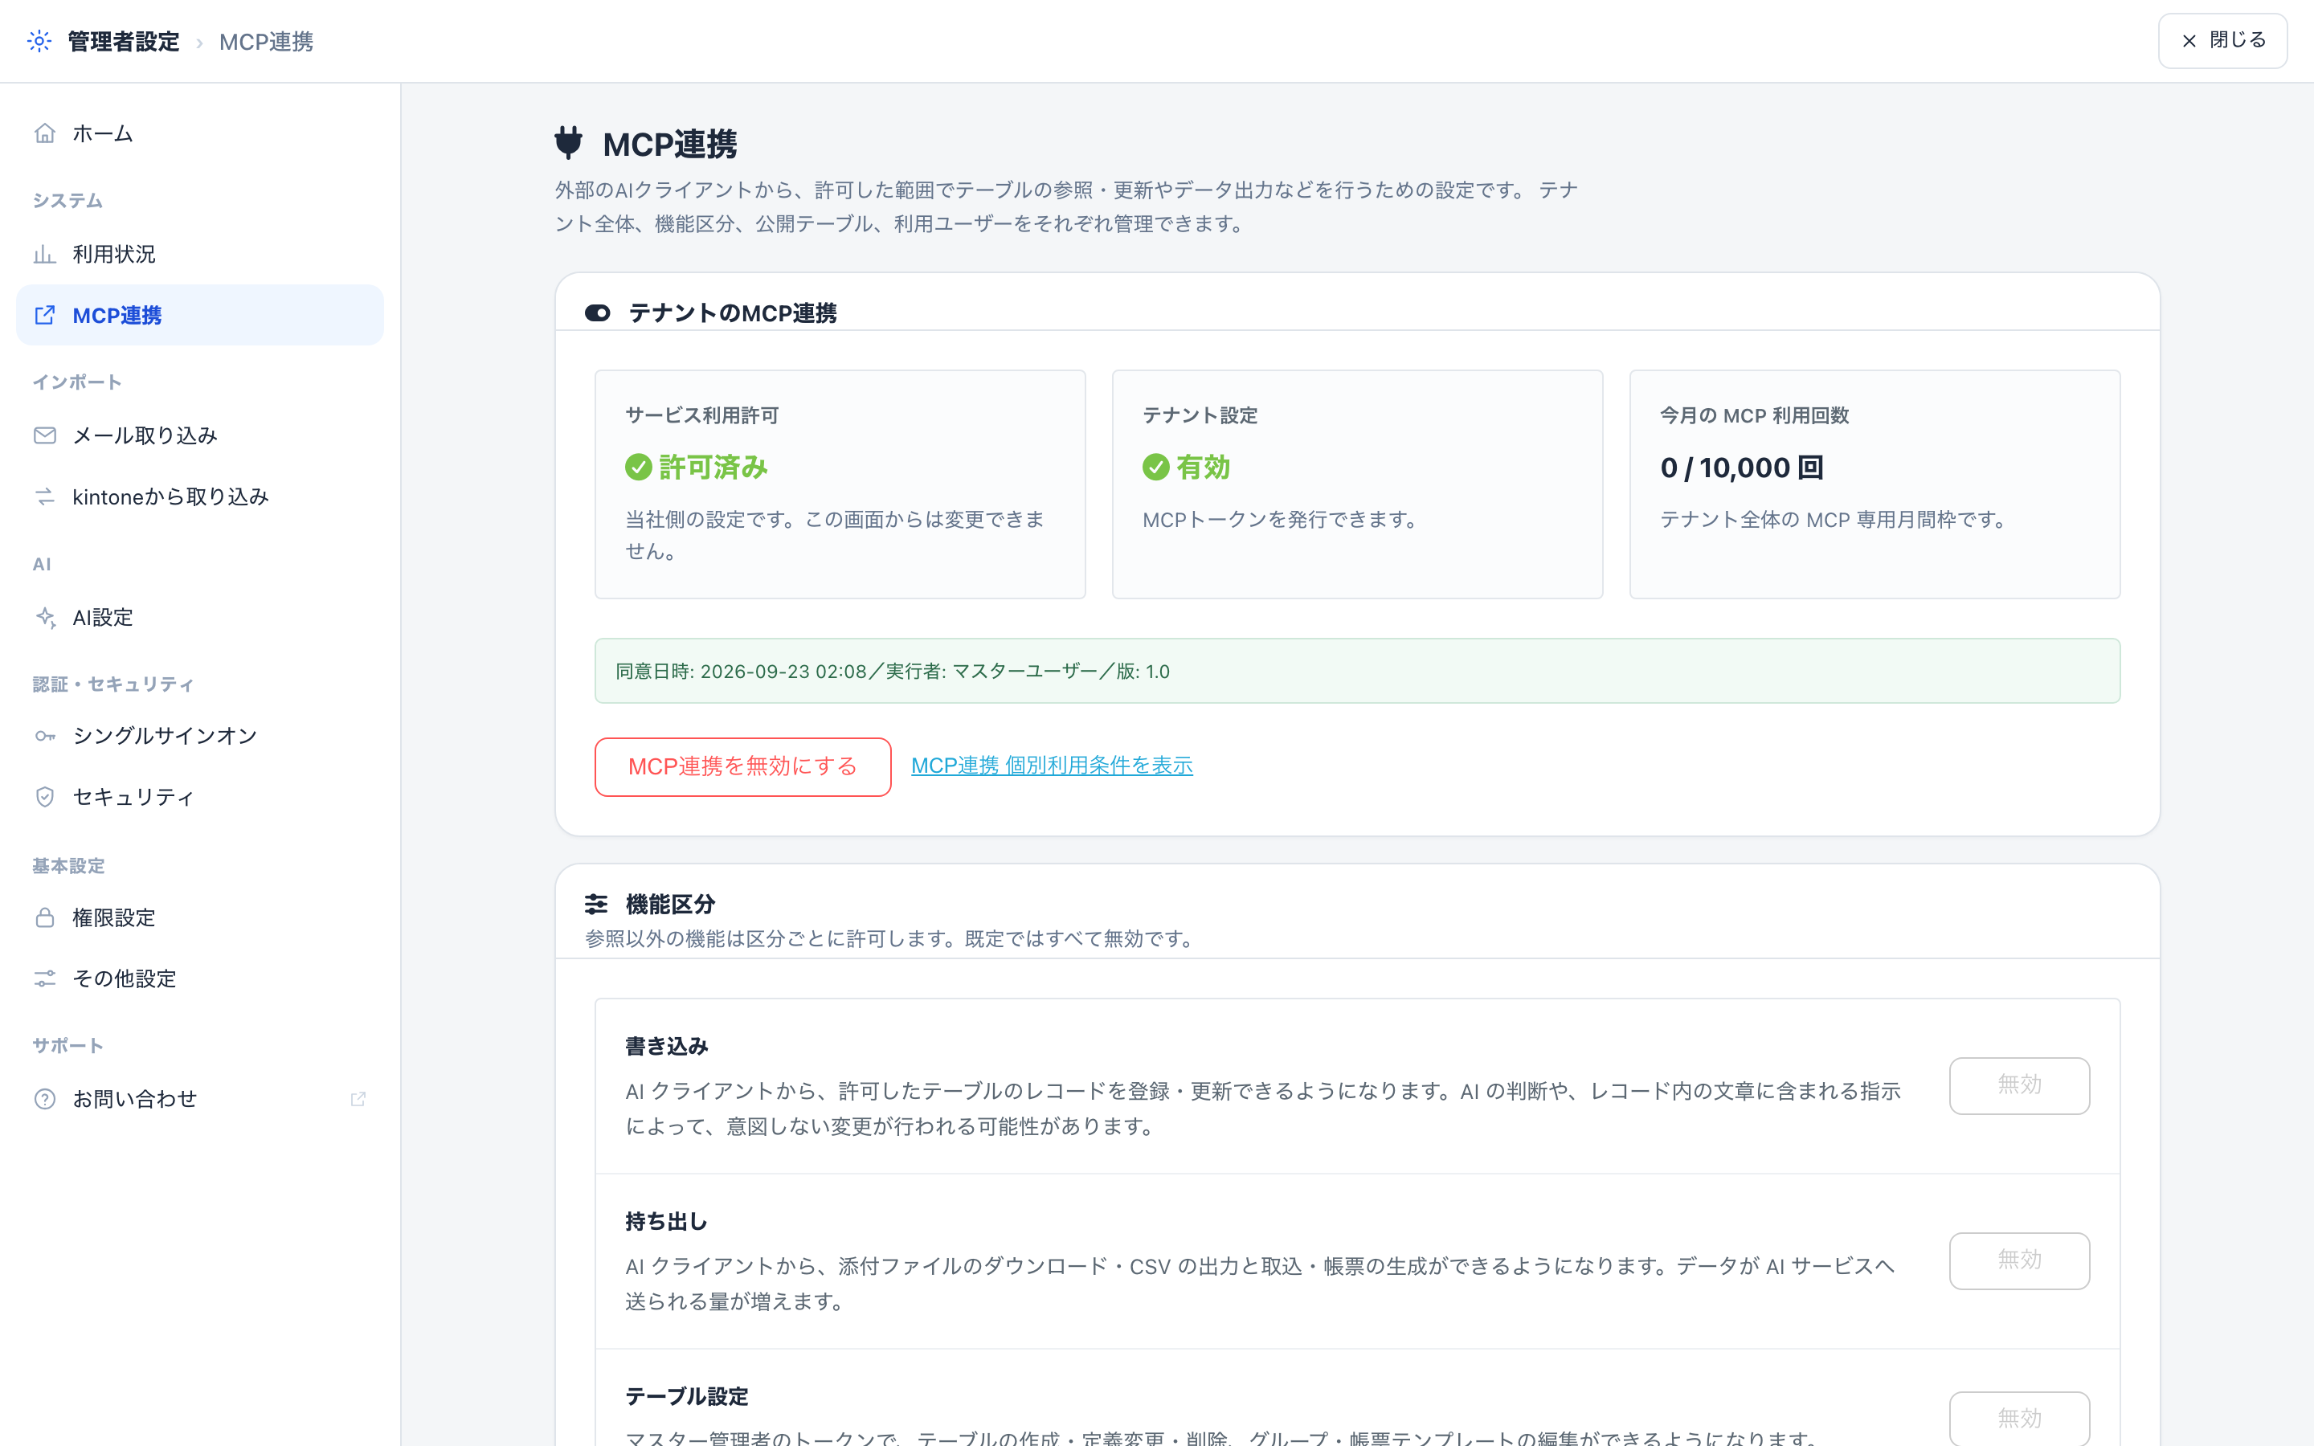Click the 閉じる button
2314x1446 pixels.
click(x=2222, y=40)
